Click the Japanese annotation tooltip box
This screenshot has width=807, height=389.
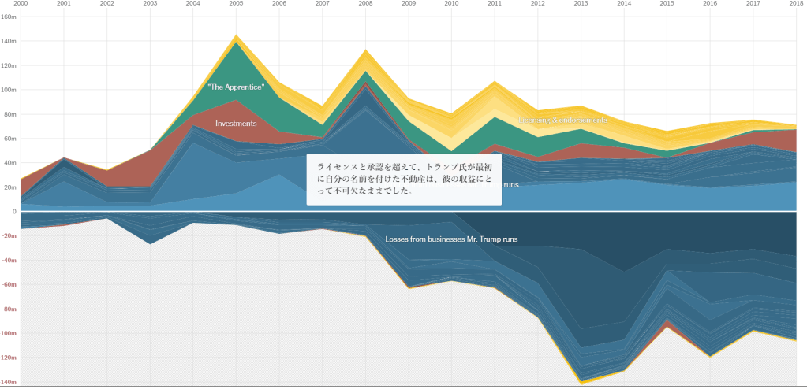(403, 180)
